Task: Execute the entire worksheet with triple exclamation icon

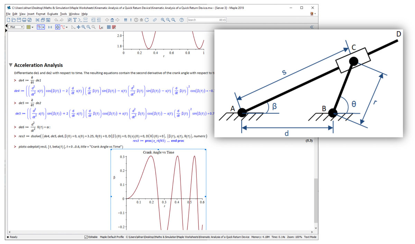Action: (126, 20)
